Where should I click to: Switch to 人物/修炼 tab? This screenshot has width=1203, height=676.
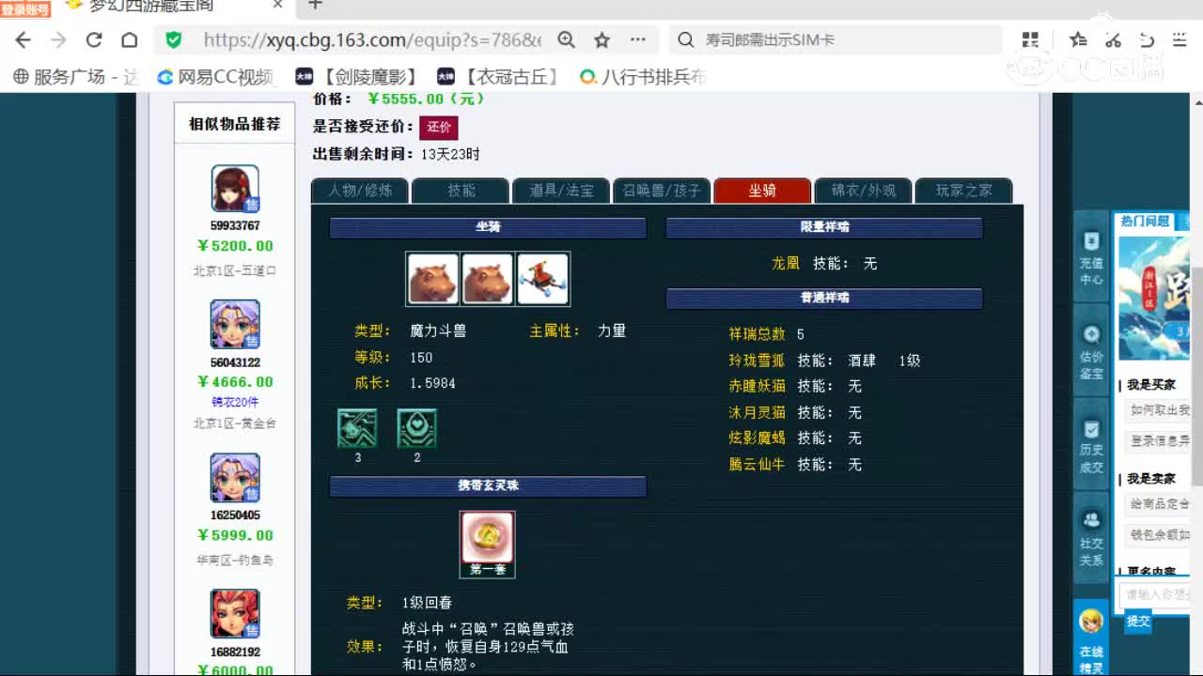pos(360,191)
